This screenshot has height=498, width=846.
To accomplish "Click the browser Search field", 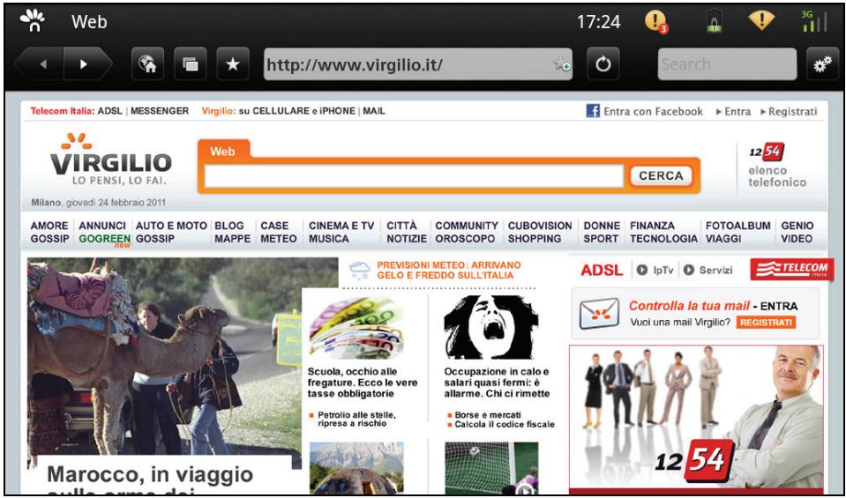I will [727, 64].
